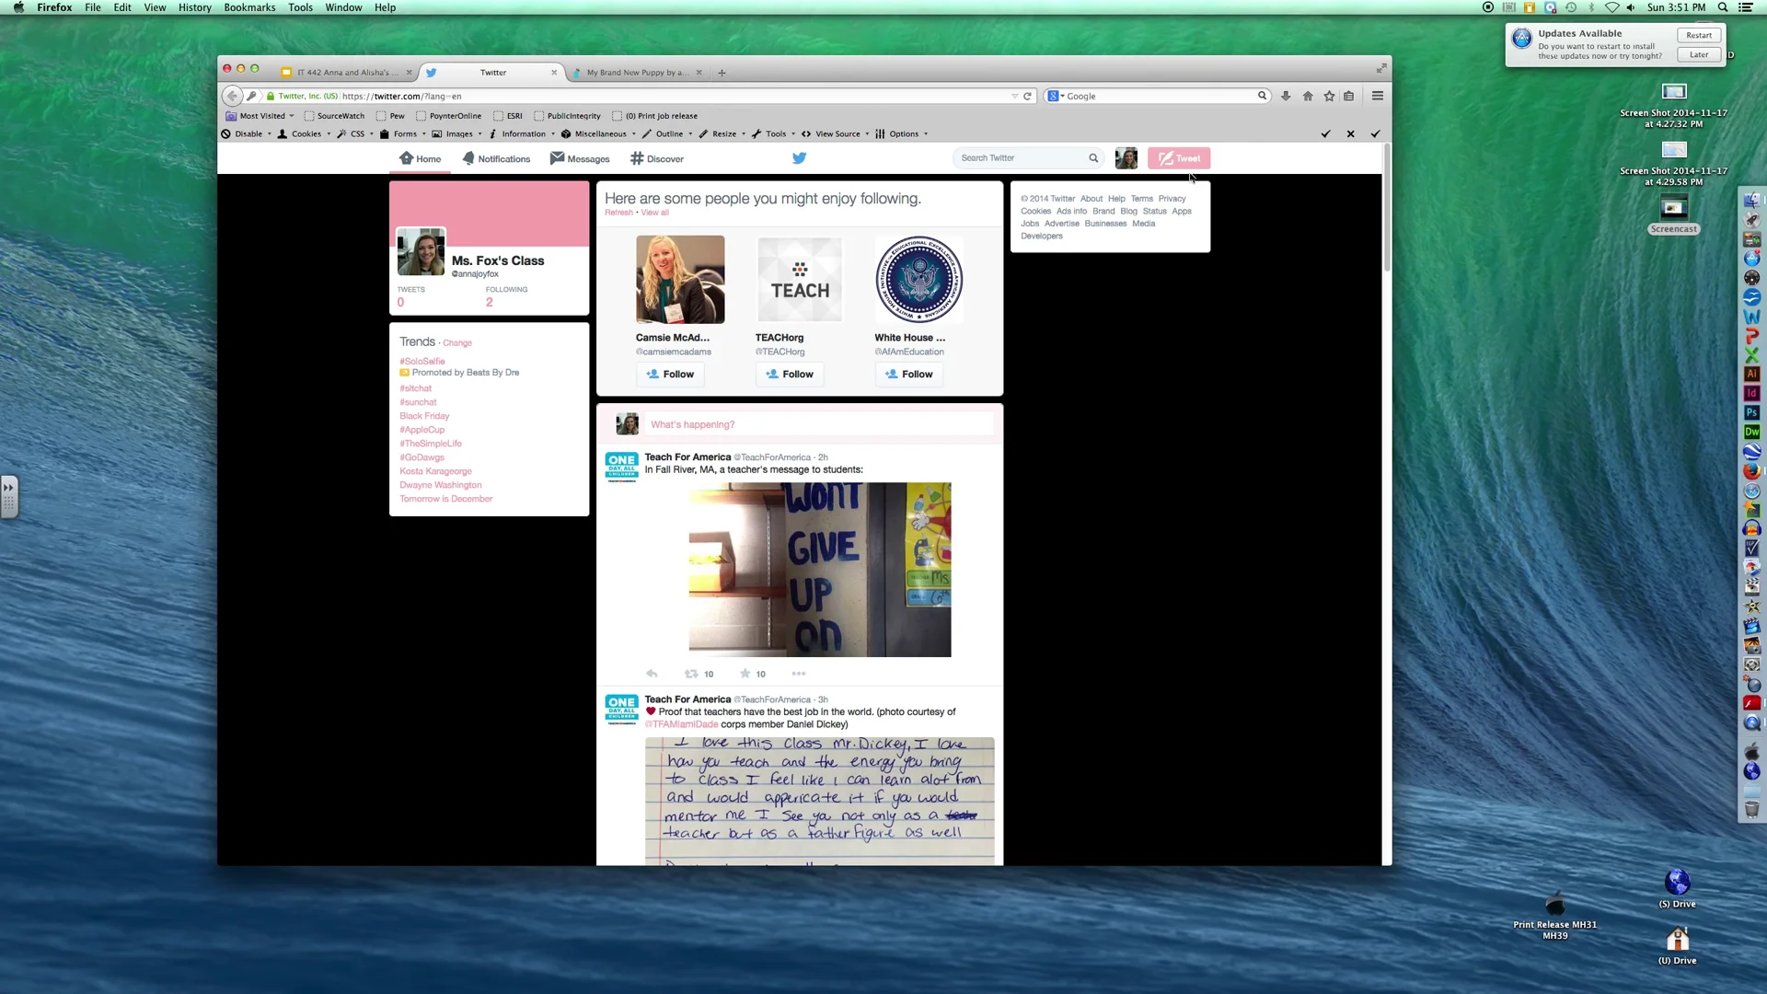Follow TEACHorg
Viewport: 1767px width, 994px height.
point(790,375)
